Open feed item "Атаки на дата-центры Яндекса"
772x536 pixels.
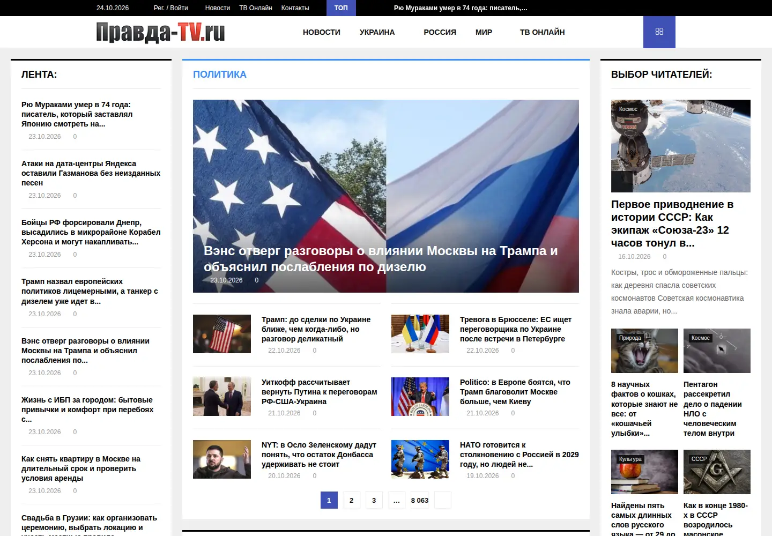pyautogui.click(x=91, y=173)
